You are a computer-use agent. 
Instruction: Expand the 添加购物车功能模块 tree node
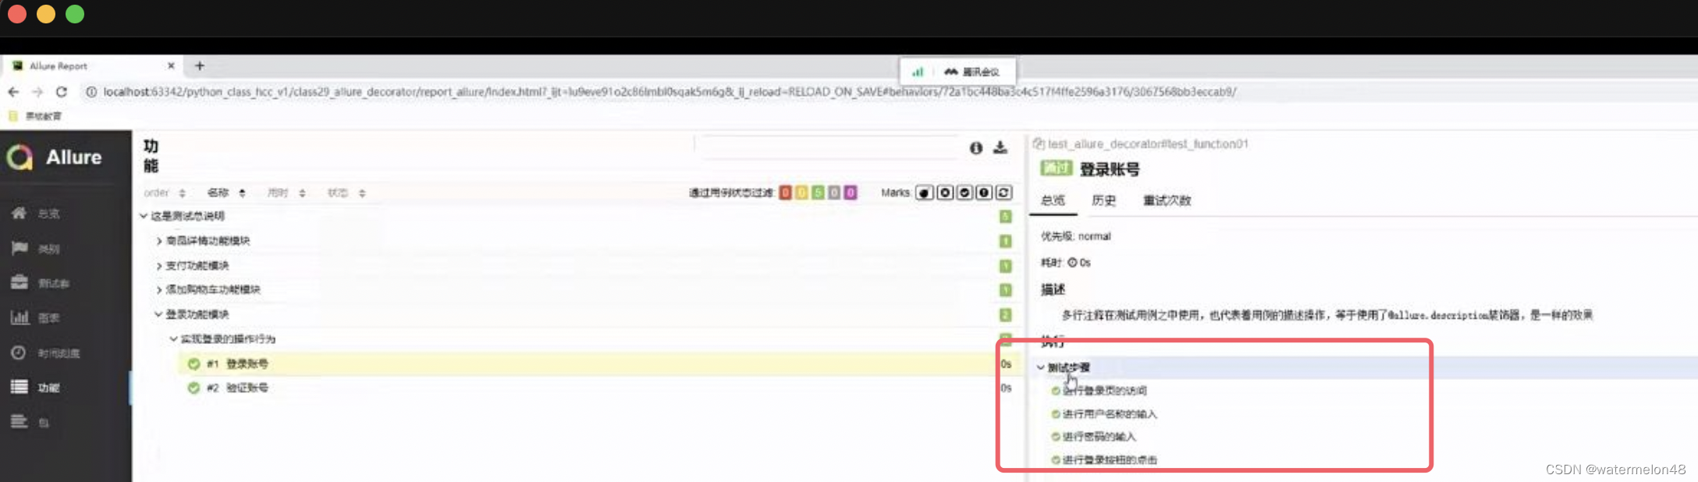point(159,289)
